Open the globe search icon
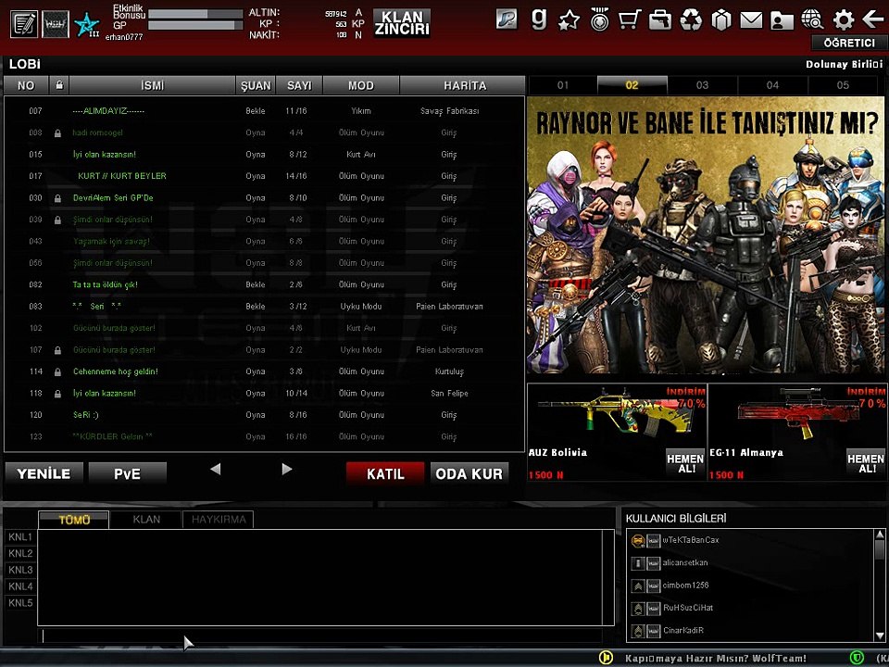This screenshot has height=667, width=889. pyautogui.click(x=812, y=19)
